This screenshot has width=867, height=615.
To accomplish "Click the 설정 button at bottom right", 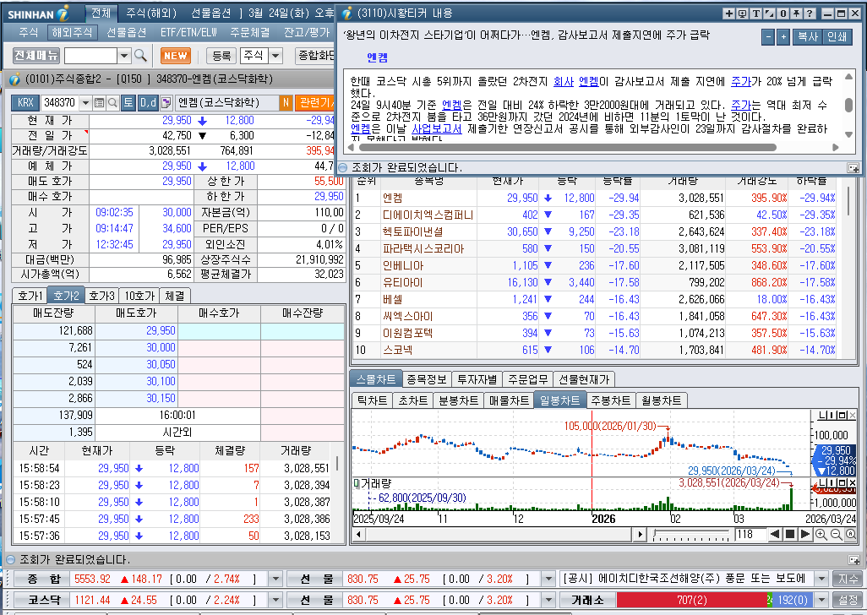I will point(848,600).
